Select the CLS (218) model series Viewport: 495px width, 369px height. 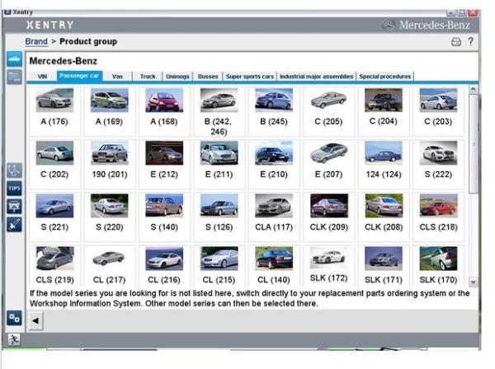pyautogui.click(x=438, y=217)
